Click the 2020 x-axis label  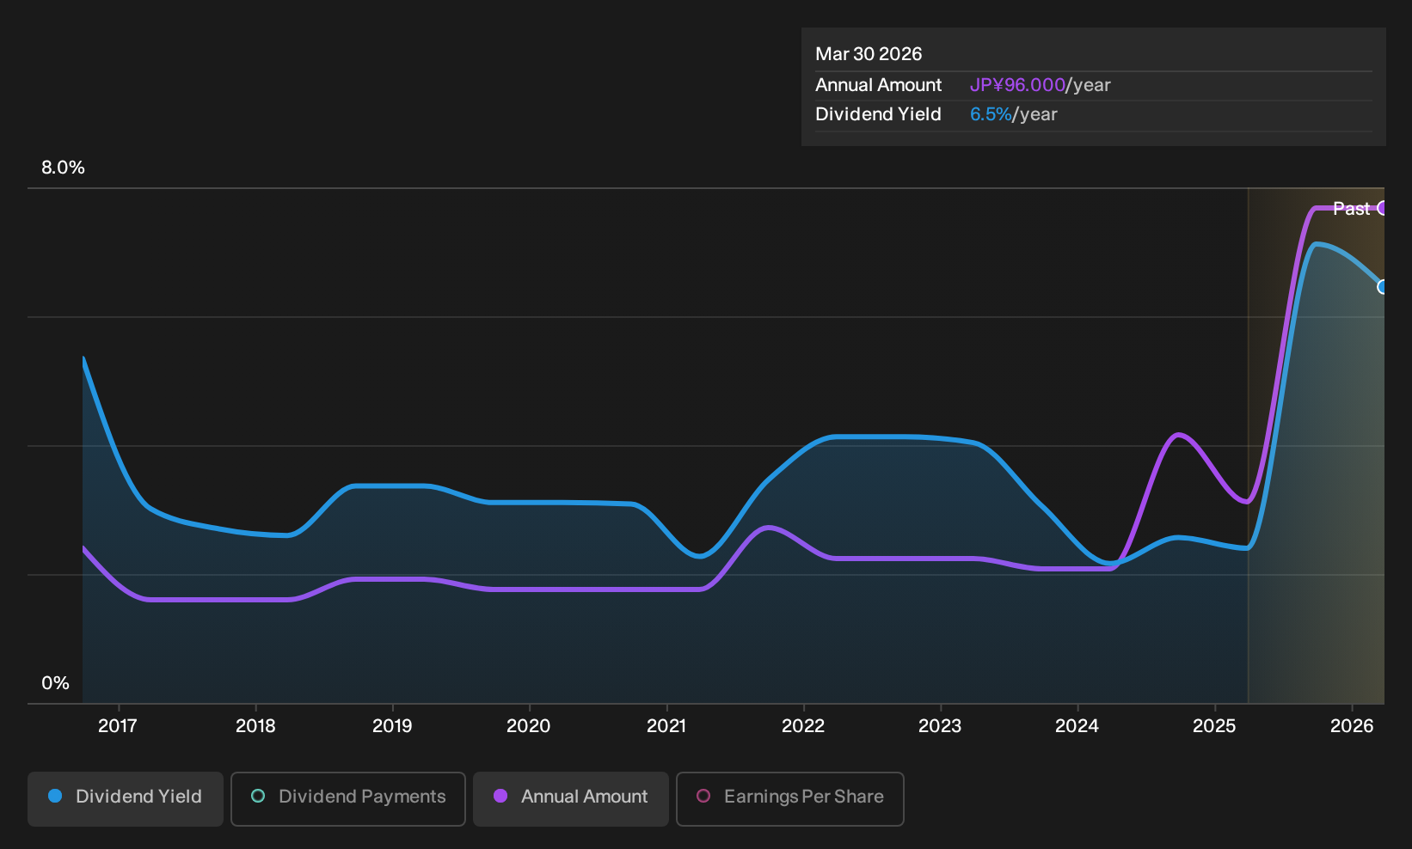click(529, 726)
